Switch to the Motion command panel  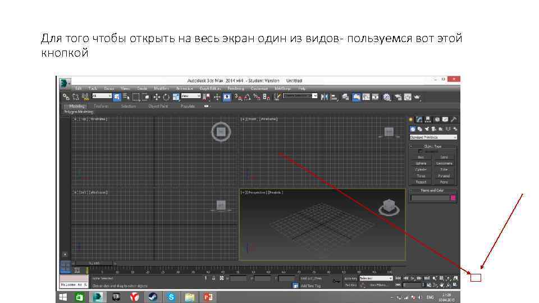pos(437,119)
